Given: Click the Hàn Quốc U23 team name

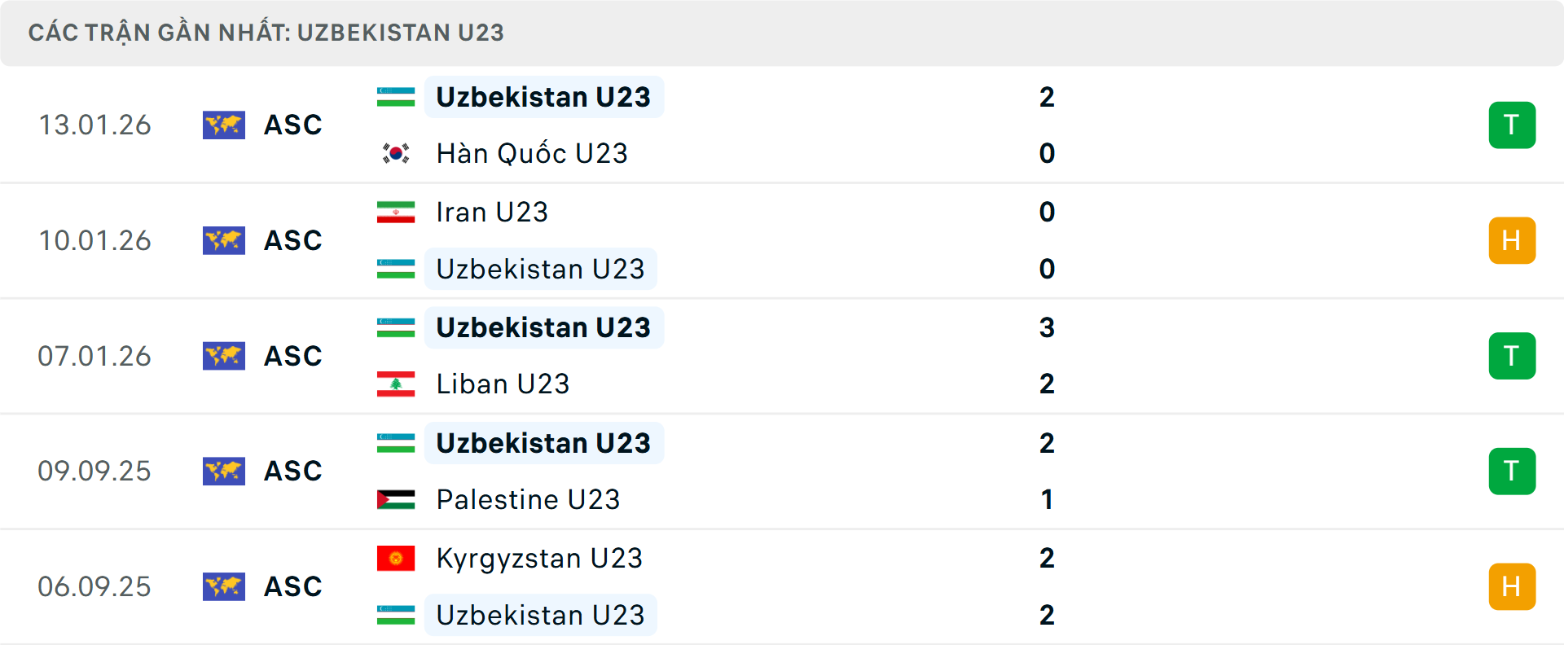Looking at the screenshot, I should pos(531,152).
